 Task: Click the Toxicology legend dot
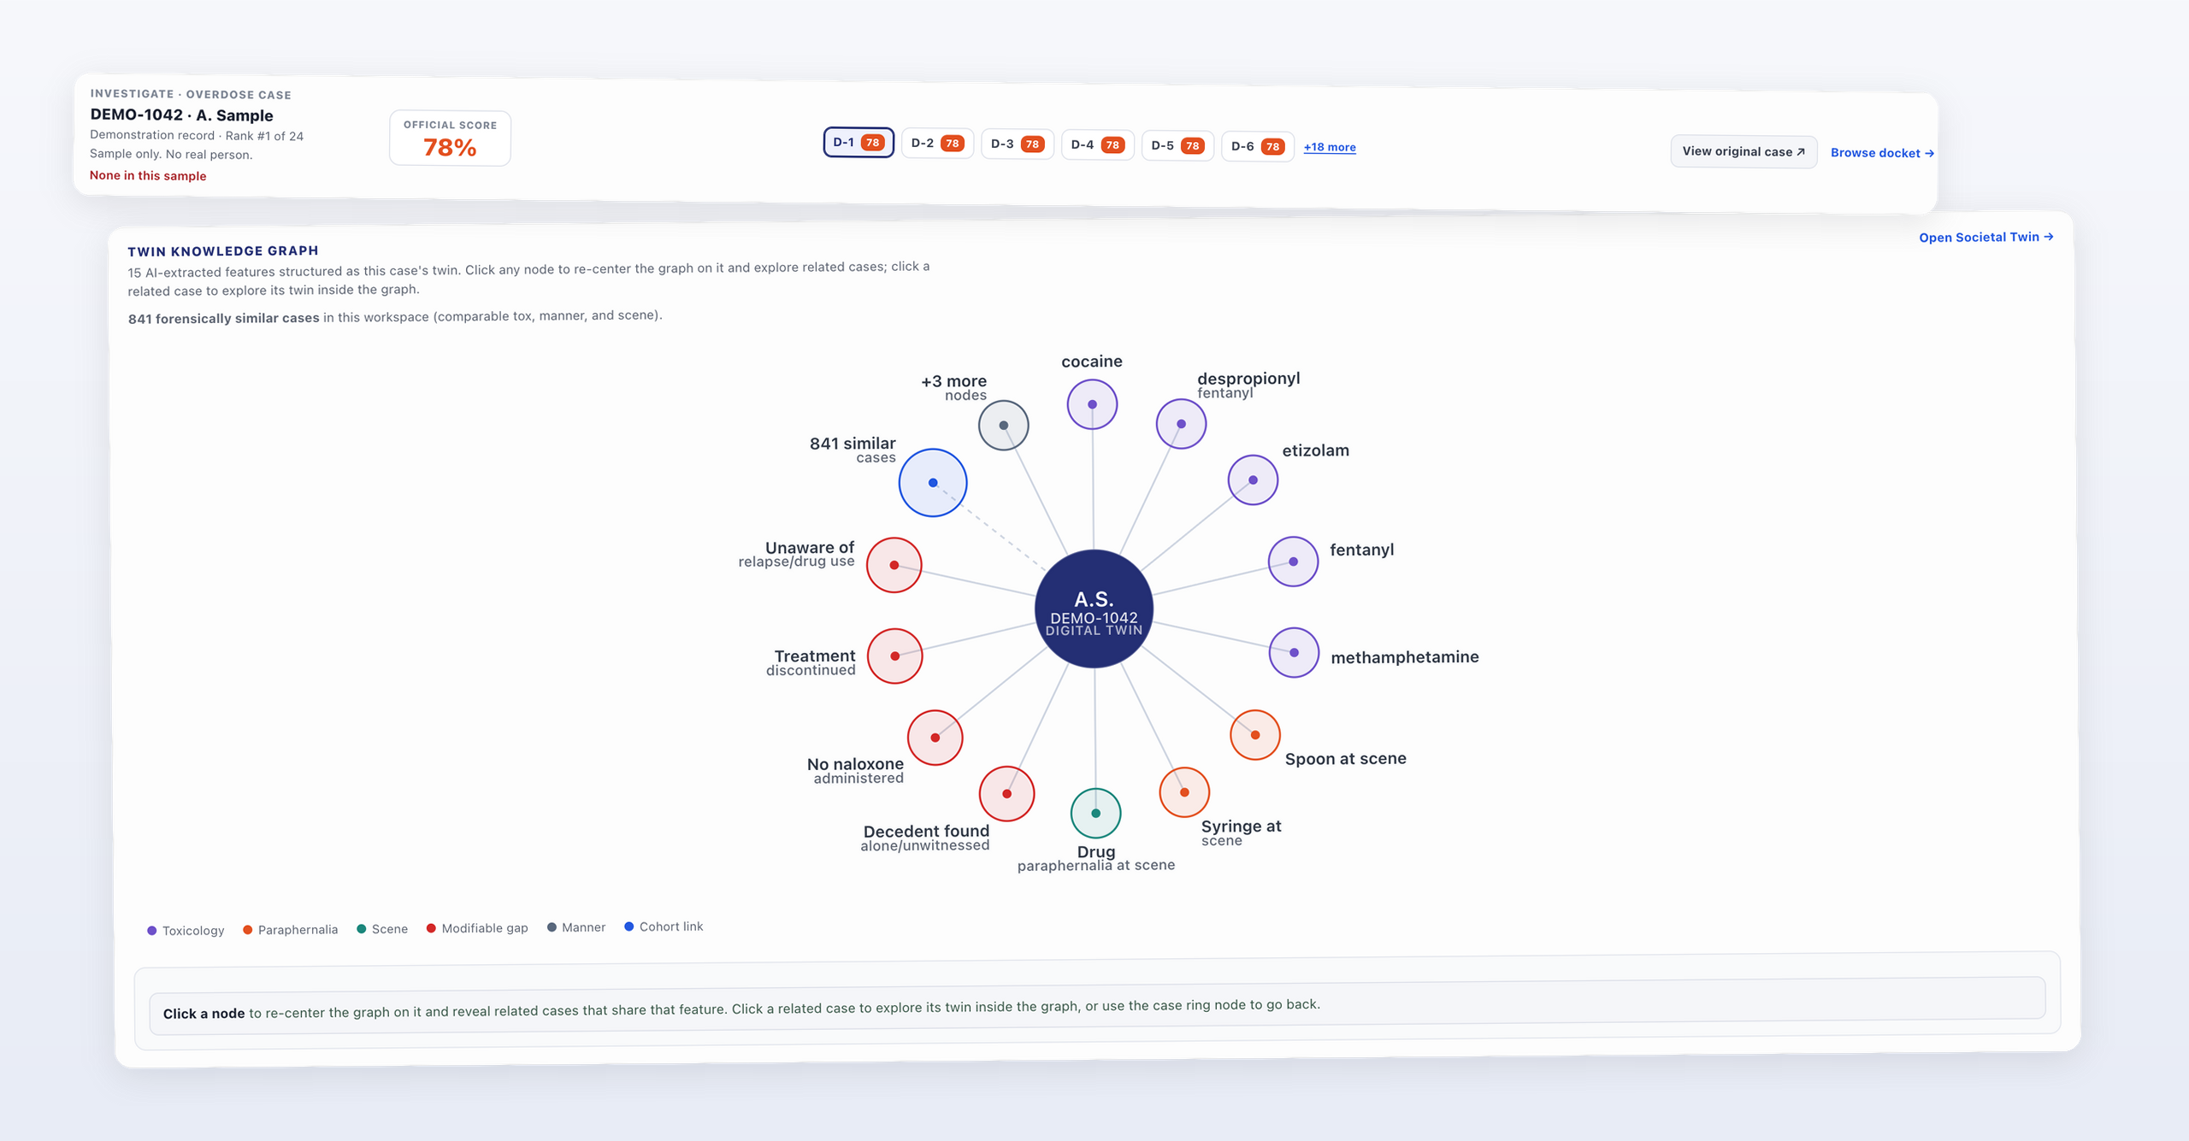(151, 931)
